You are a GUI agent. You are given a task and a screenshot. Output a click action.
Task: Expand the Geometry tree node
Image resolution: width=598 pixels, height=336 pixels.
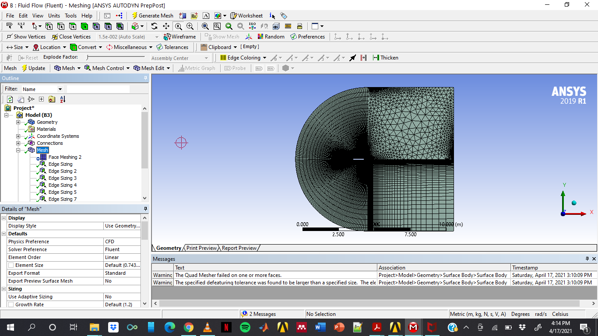point(18,122)
